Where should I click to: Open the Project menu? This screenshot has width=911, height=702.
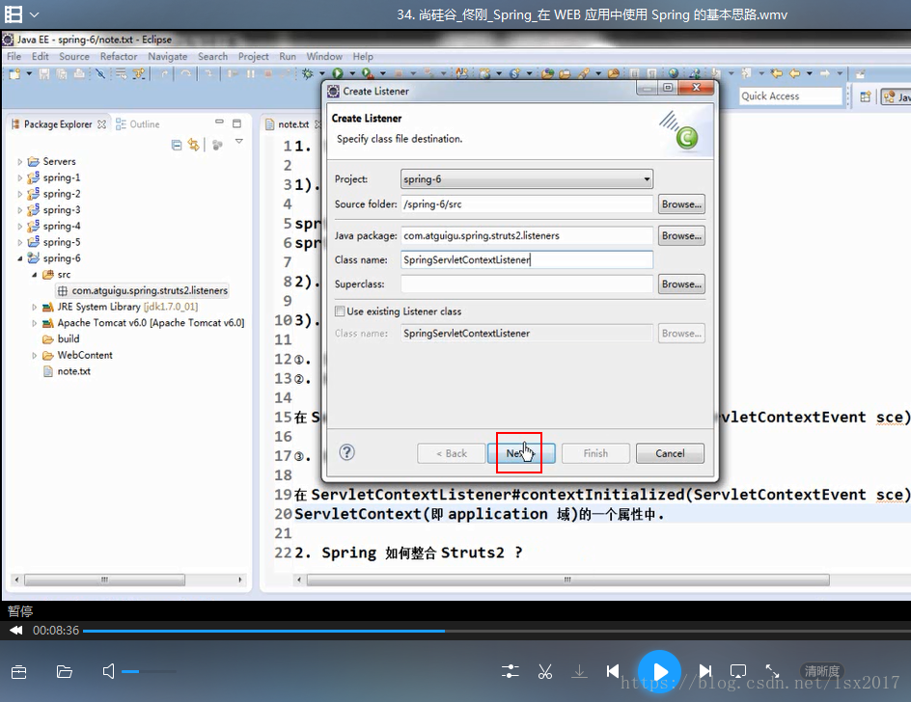(x=253, y=56)
